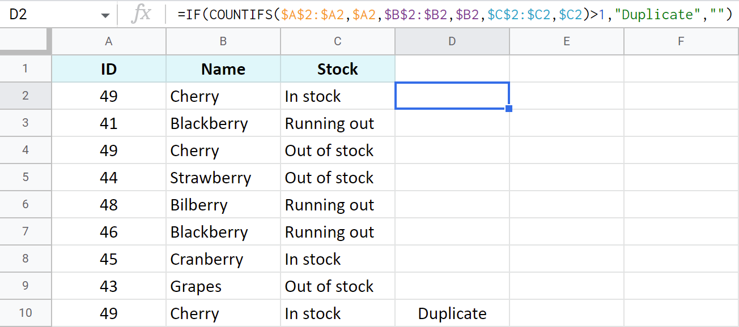Viewport: 739px width, 327px height.
Task: Select the Running out cell in row 6
Action: click(337, 204)
